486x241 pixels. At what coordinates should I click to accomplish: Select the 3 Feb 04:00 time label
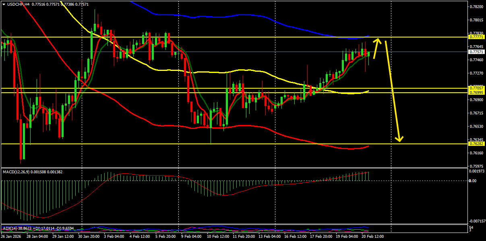click(115, 237)
